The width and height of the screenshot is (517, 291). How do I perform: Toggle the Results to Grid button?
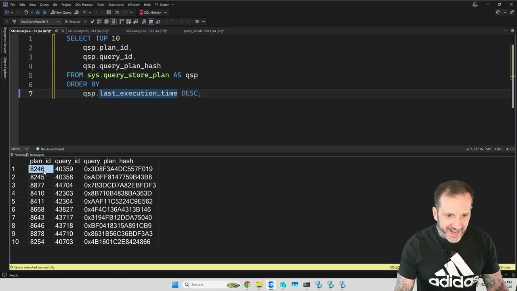tap(151, 21)
